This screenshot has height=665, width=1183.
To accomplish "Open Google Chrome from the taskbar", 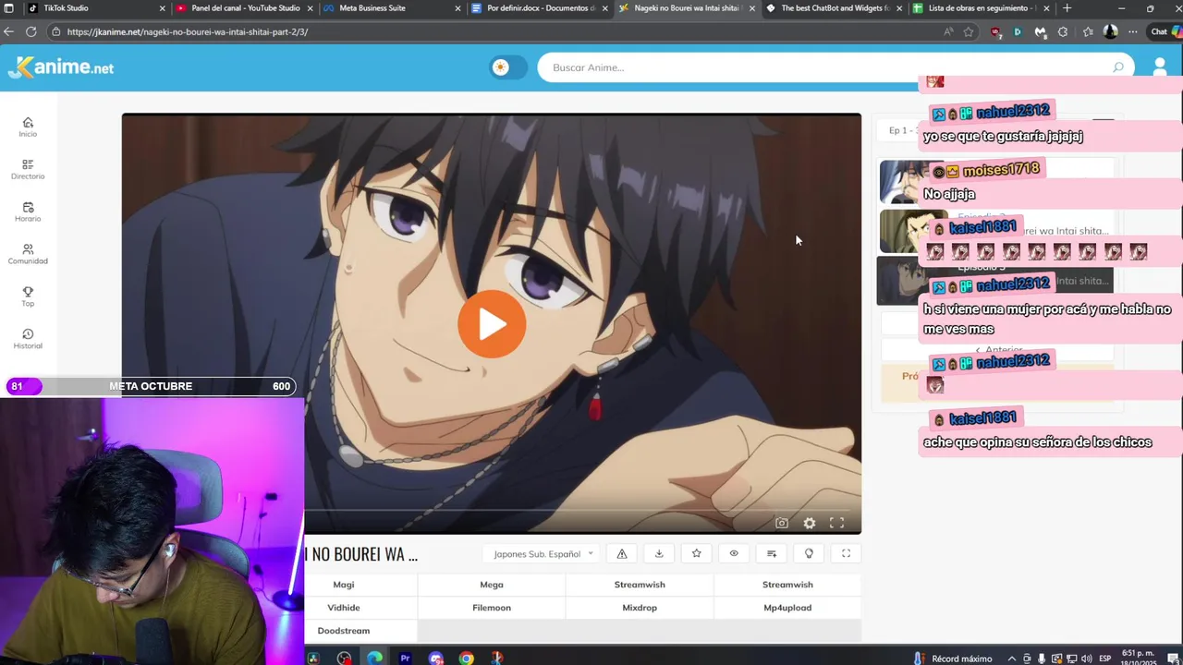I will [x=466, y=659].
